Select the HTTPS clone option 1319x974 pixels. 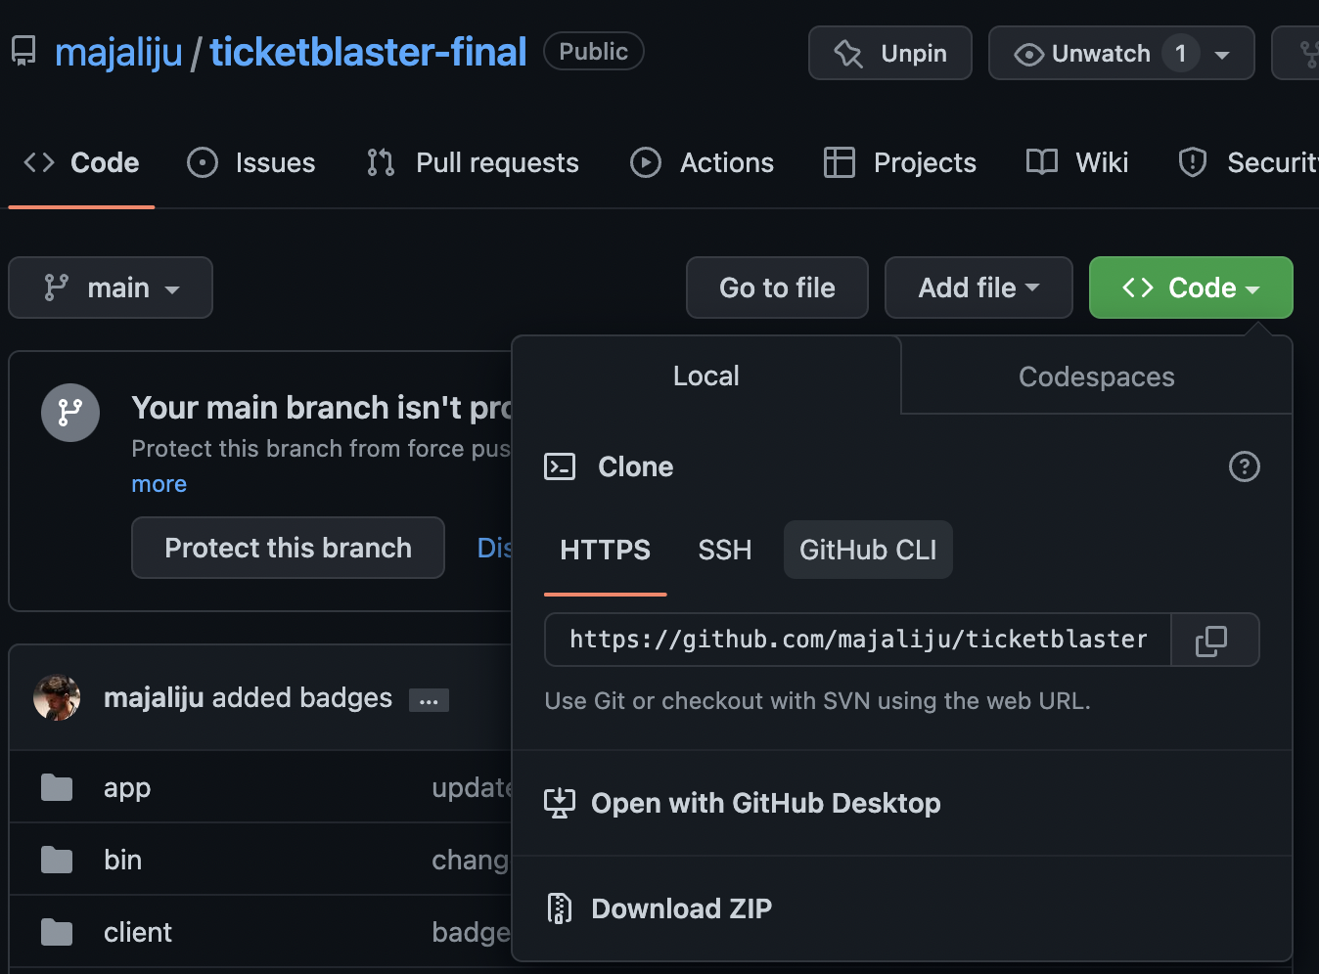tap(605, 550)
